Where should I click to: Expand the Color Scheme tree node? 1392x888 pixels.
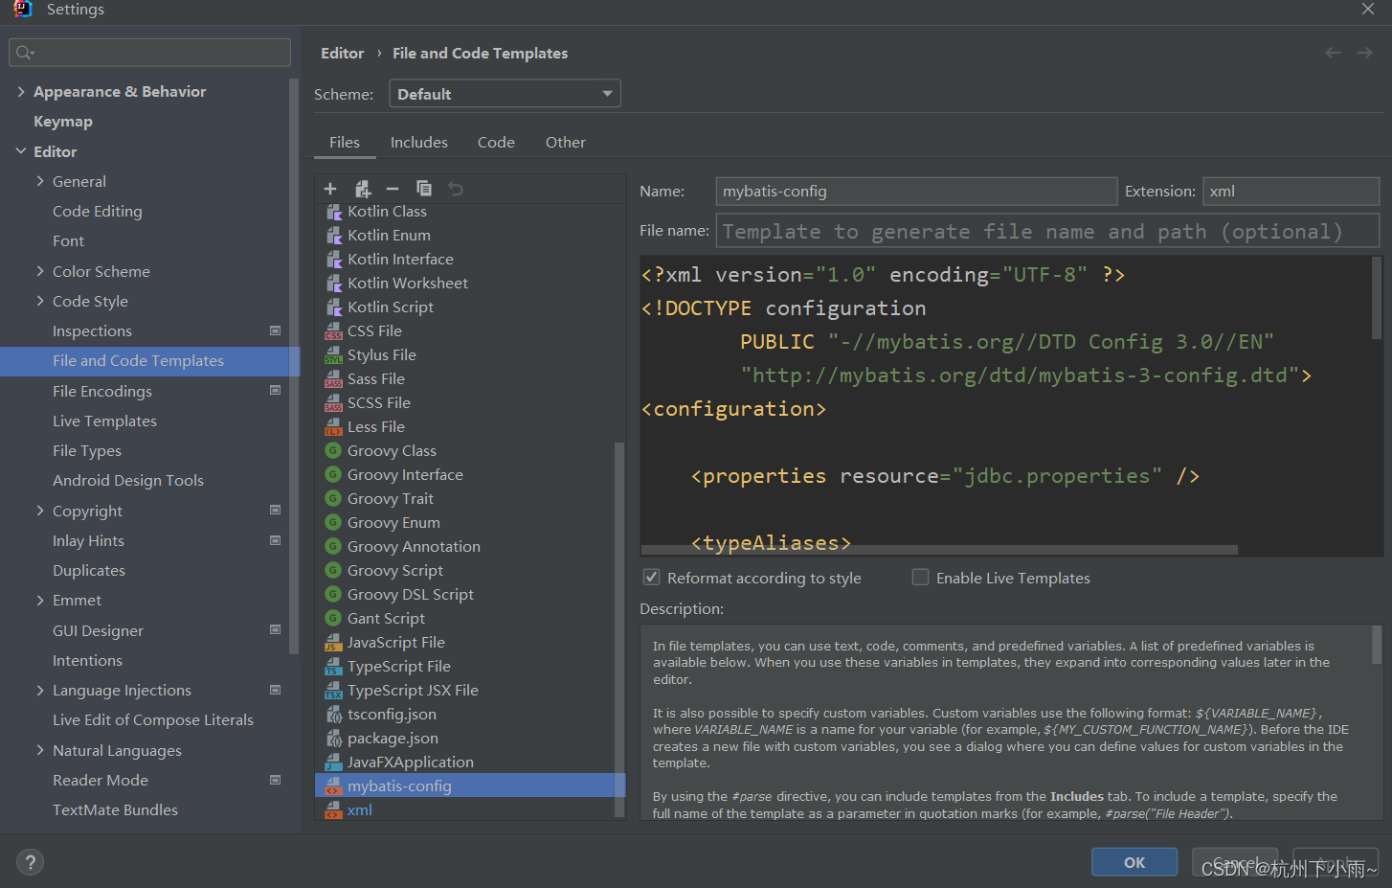point(40,271)
